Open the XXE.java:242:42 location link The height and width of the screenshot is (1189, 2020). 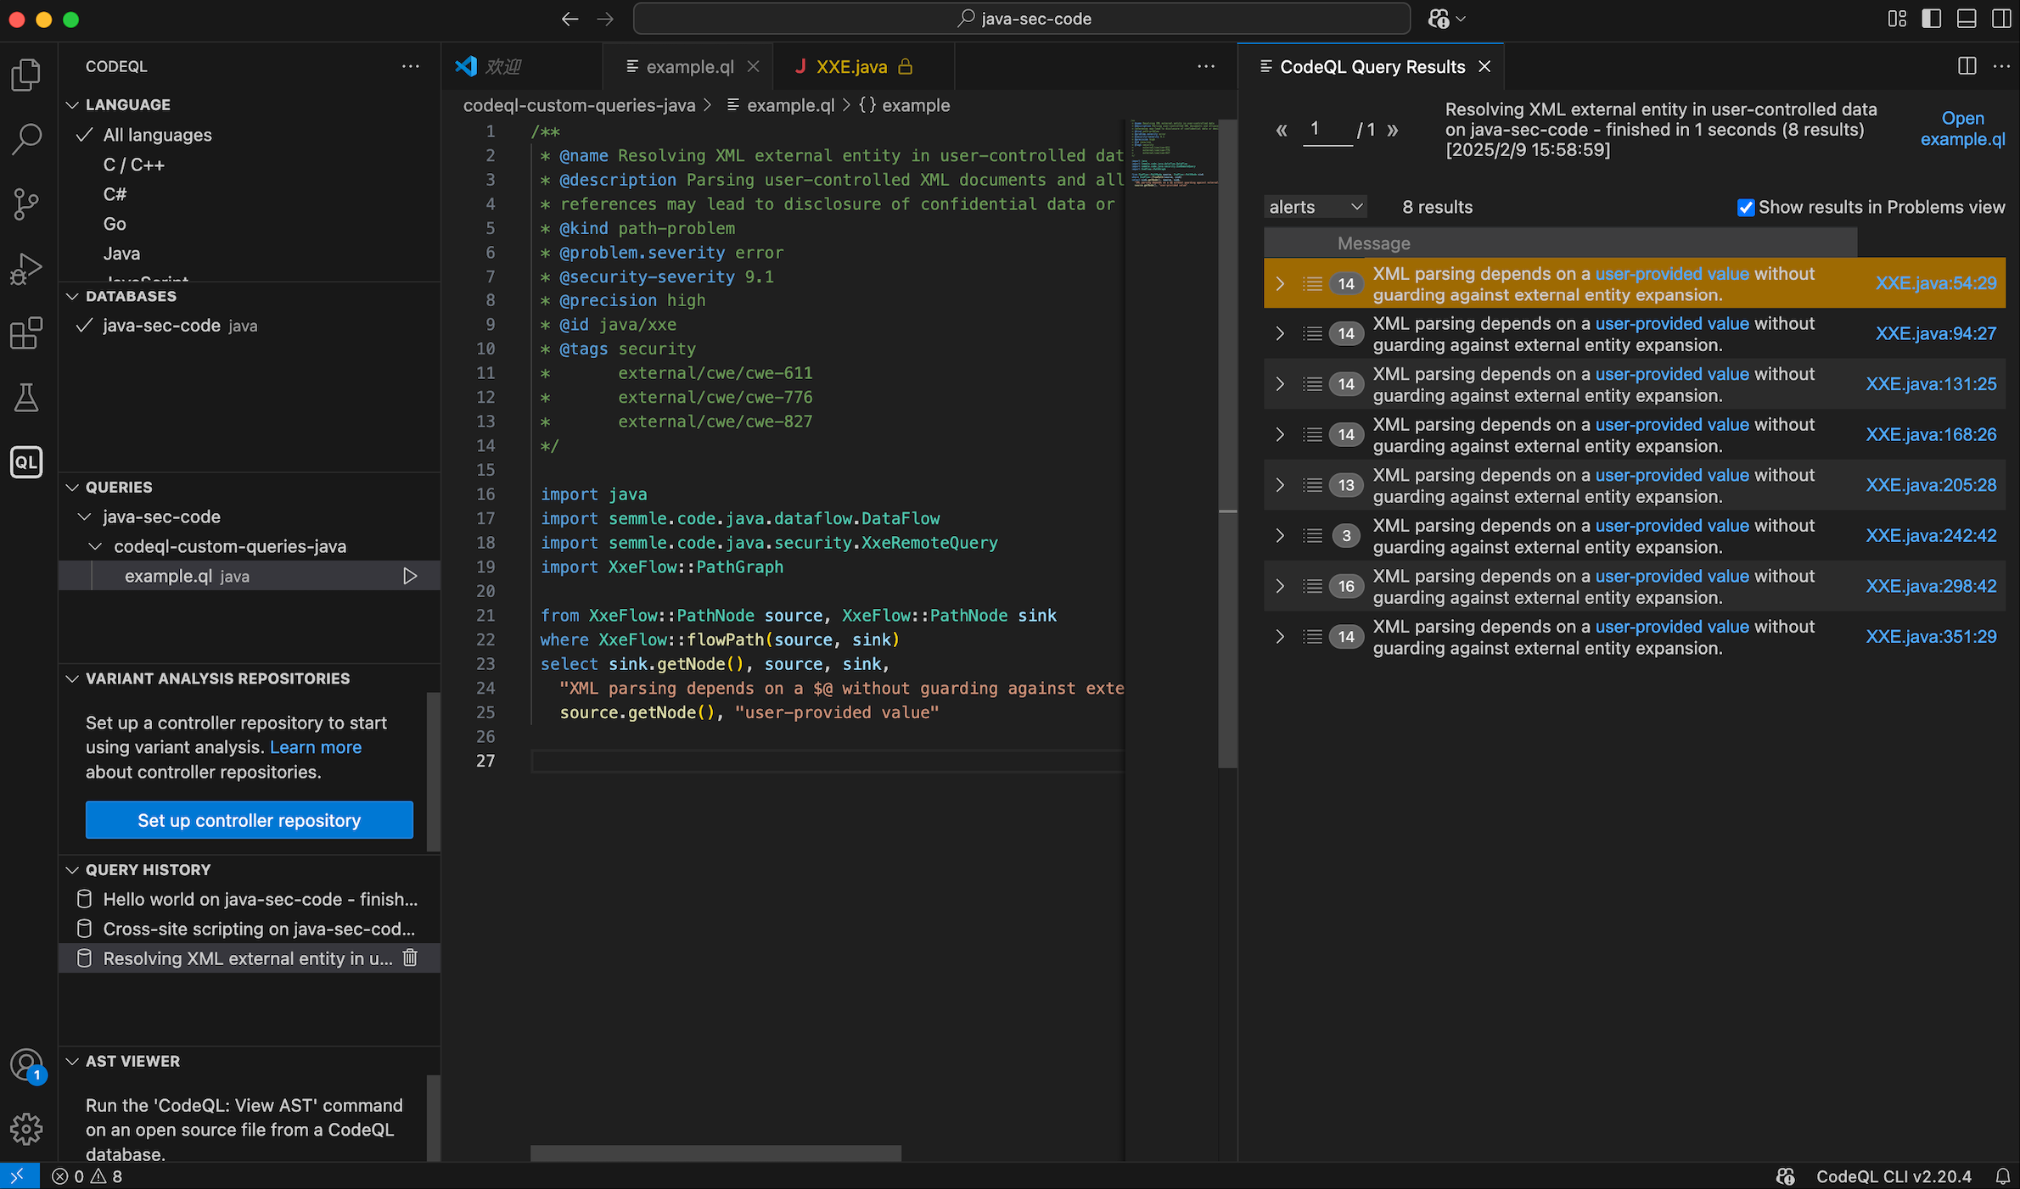(x=1930, y=536)
